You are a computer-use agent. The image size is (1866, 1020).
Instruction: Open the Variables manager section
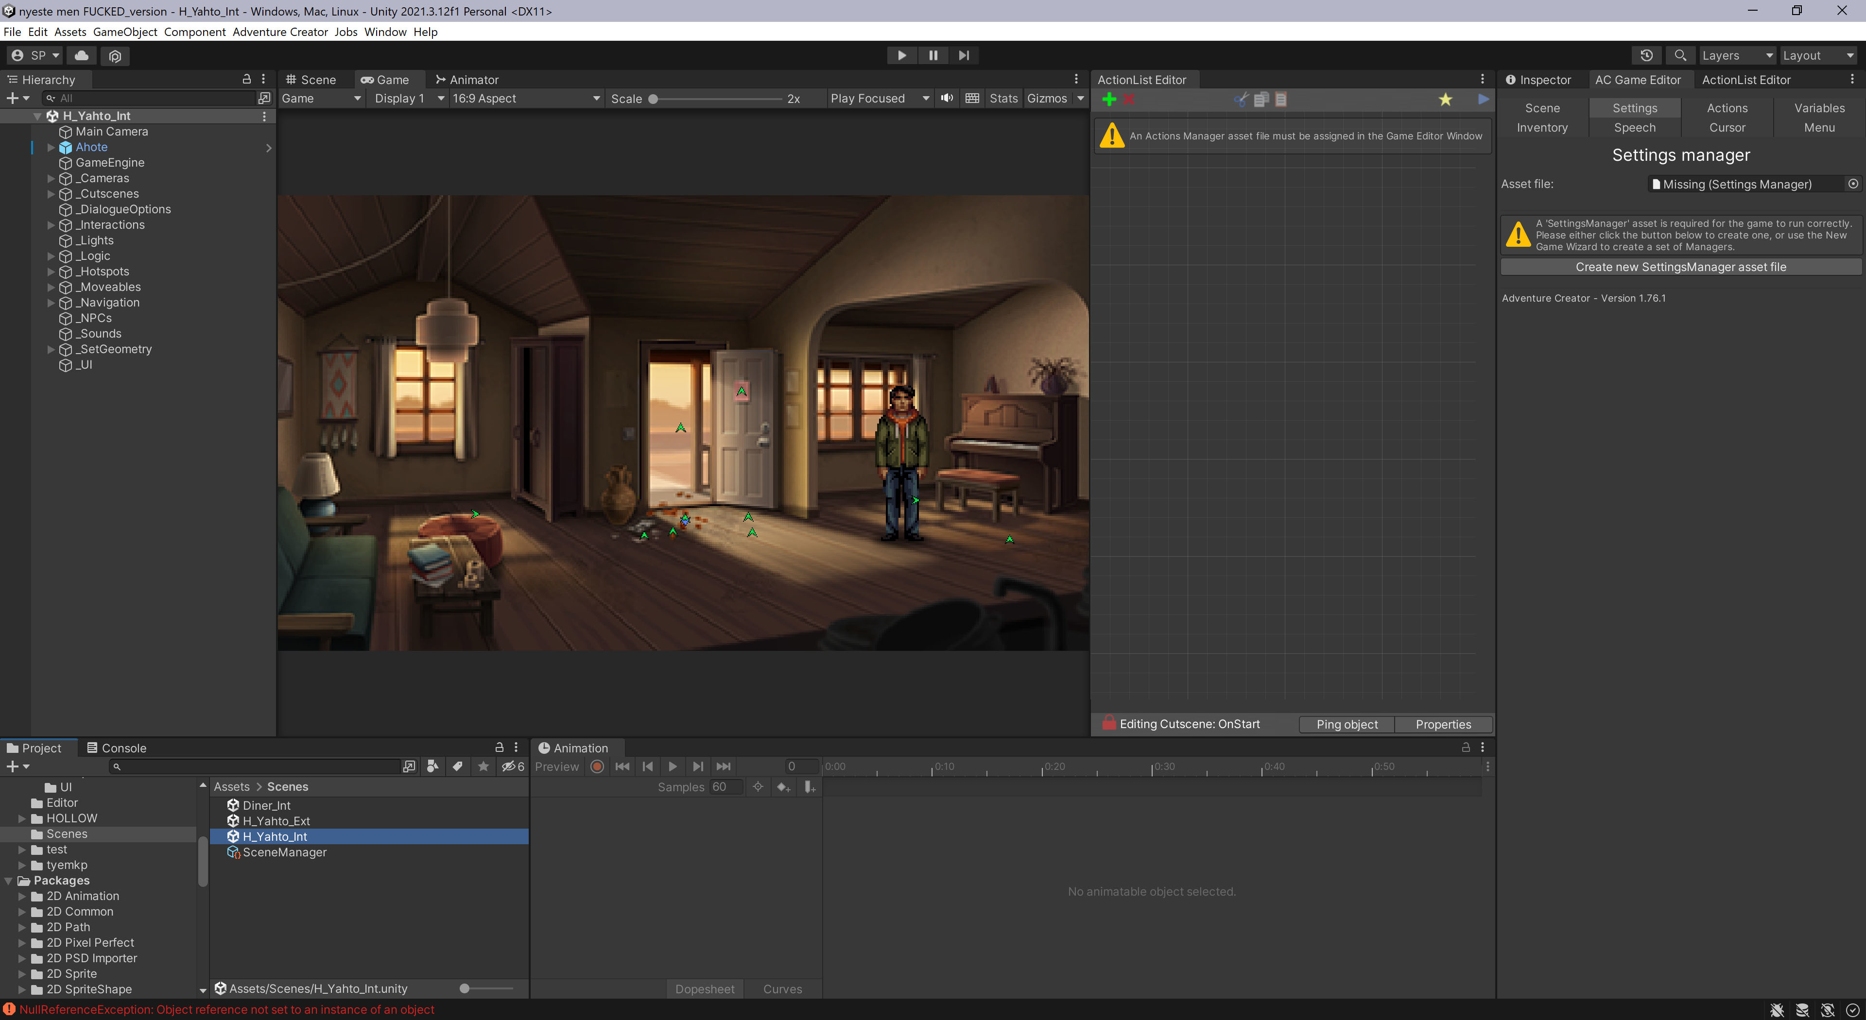1819,108
